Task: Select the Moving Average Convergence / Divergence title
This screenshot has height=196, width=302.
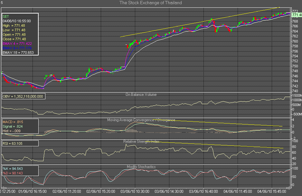Action: (x=141, y=120)
